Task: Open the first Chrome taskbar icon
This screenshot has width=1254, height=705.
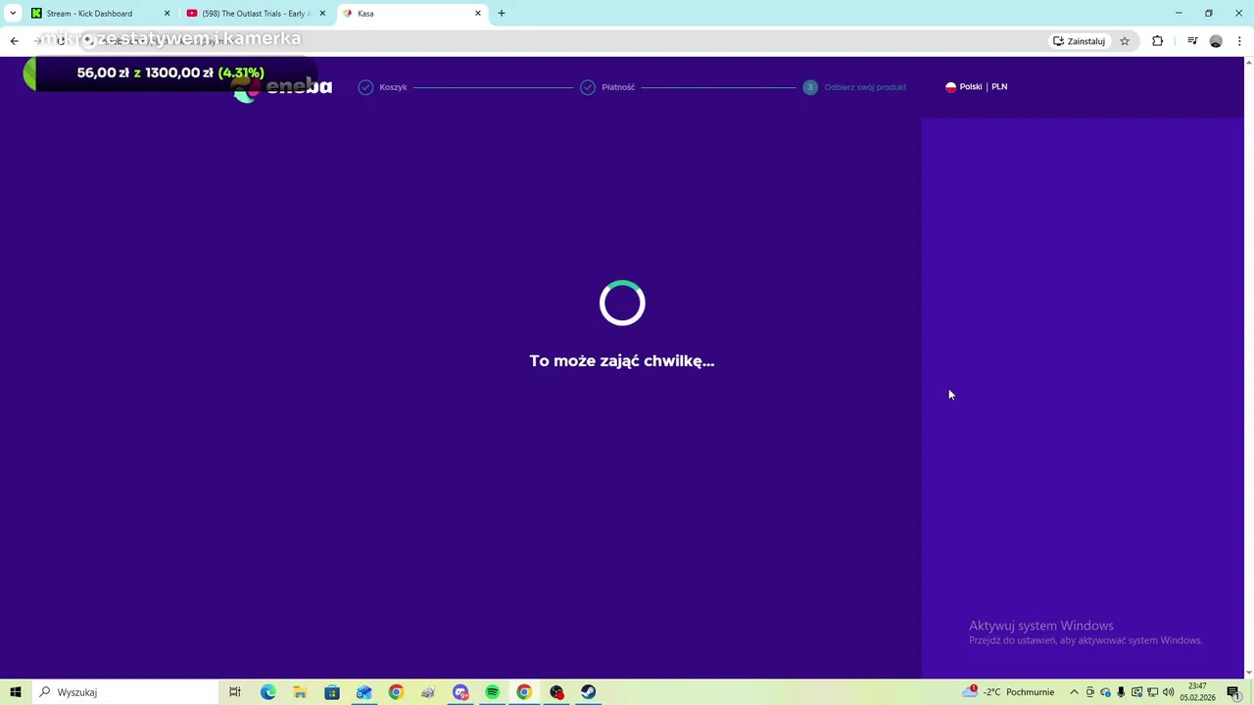Action: pyautogui.click(x=396, y=692)
